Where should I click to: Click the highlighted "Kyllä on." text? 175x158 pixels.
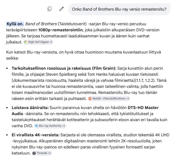pos(15,24)
